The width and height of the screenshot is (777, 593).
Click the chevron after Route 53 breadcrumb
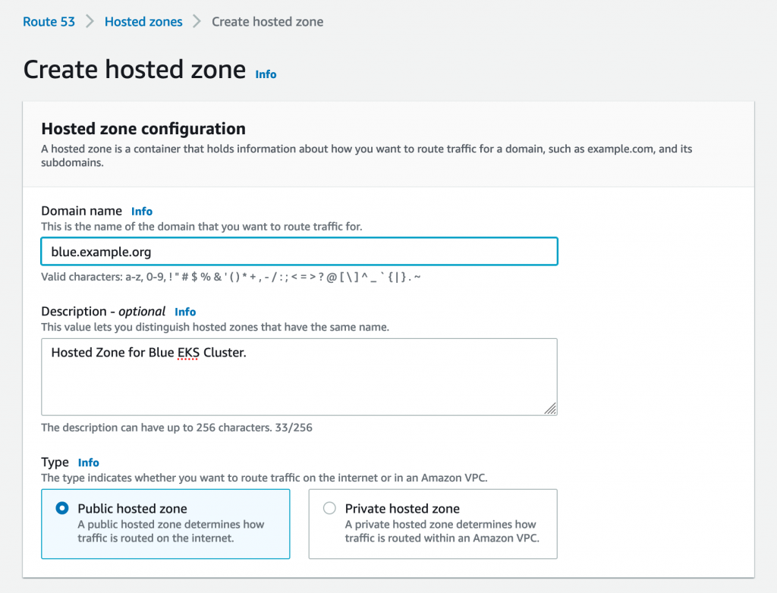tap(90, 22)
